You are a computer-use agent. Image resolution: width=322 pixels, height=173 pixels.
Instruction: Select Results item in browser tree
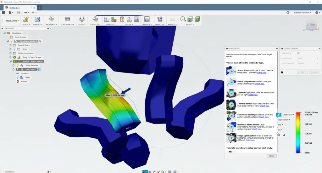(x=24, y=82)
